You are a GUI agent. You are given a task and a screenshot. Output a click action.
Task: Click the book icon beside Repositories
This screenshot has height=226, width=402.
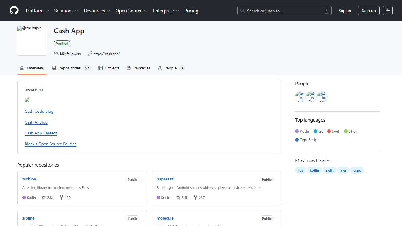54,68
